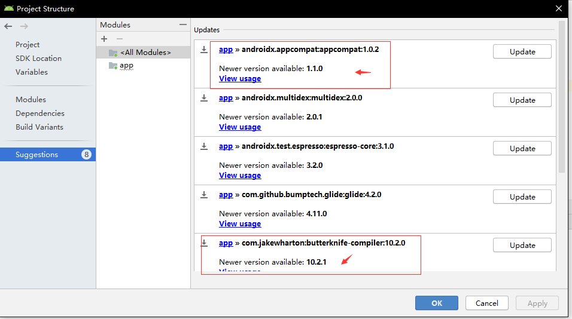Open app link in multidex row
572x319 pixels.
coord(226,98)
